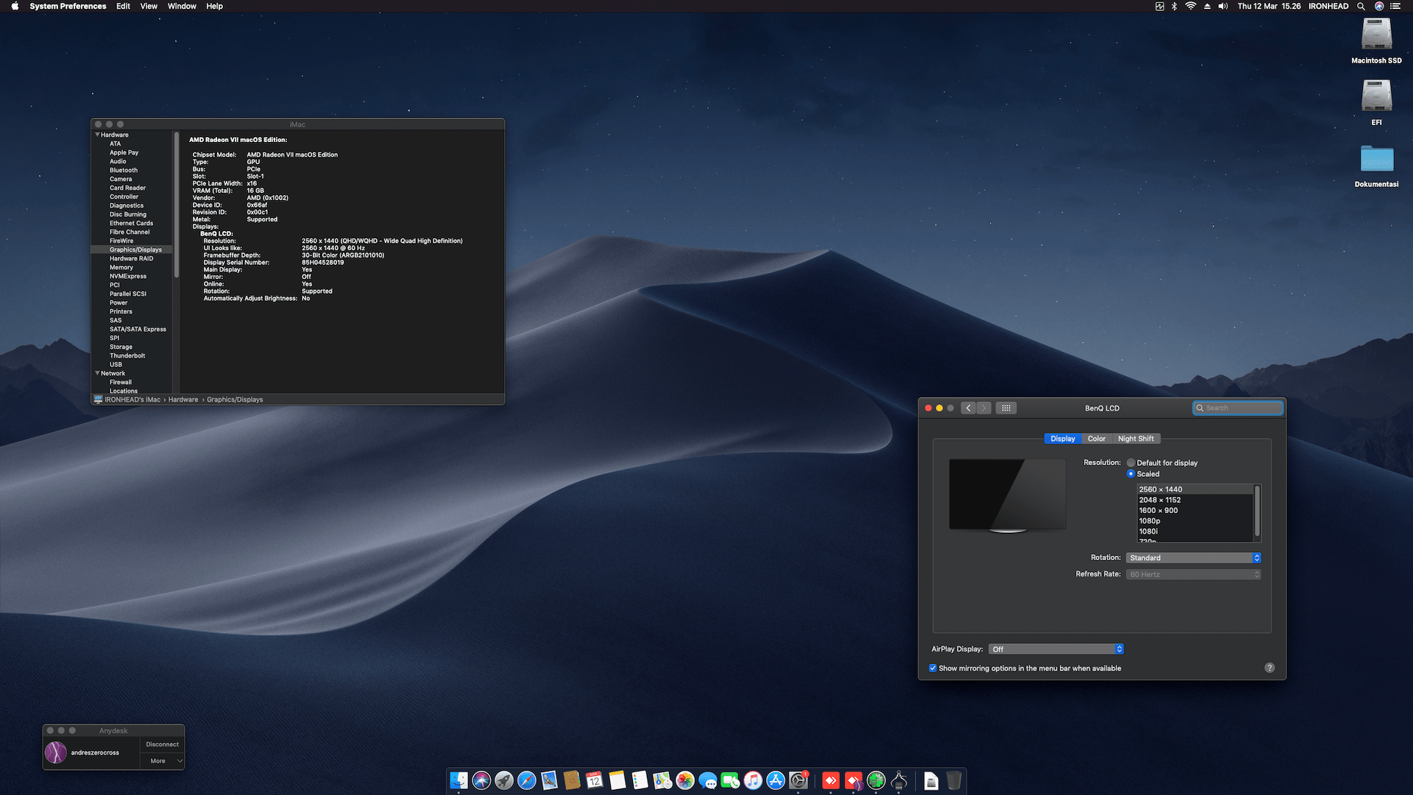Select Dokumentasi folder on desktop

click(x=1376, y=165)
